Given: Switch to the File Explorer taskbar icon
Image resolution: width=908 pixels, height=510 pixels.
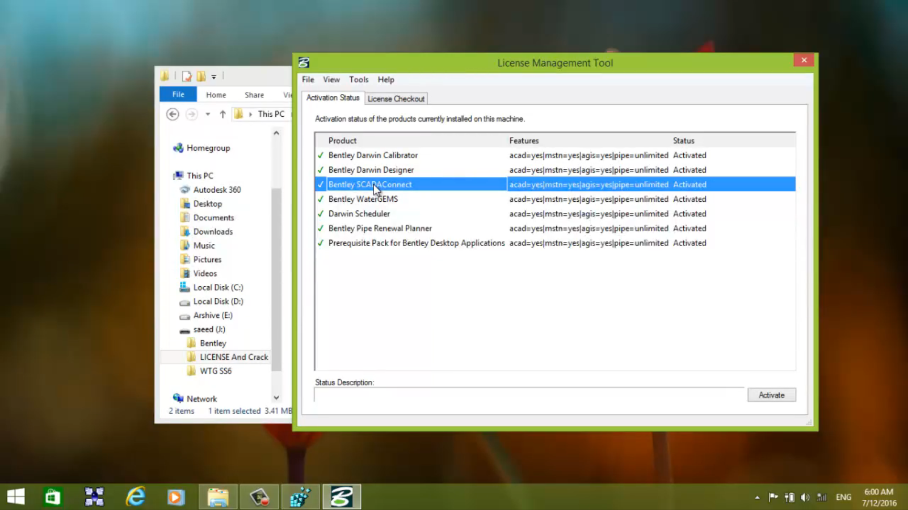Looking at the screenshot, I should 217,497.
